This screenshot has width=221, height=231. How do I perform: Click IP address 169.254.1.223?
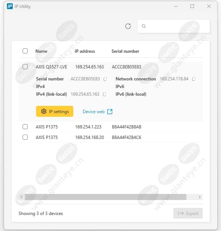coord(88,127)
